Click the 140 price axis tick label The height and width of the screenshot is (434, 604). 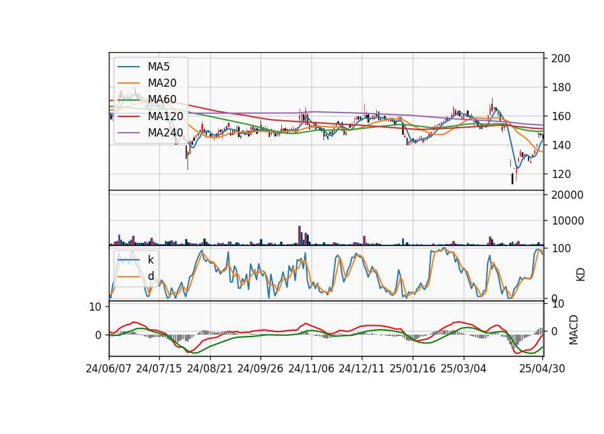click(x=561, y=145)
